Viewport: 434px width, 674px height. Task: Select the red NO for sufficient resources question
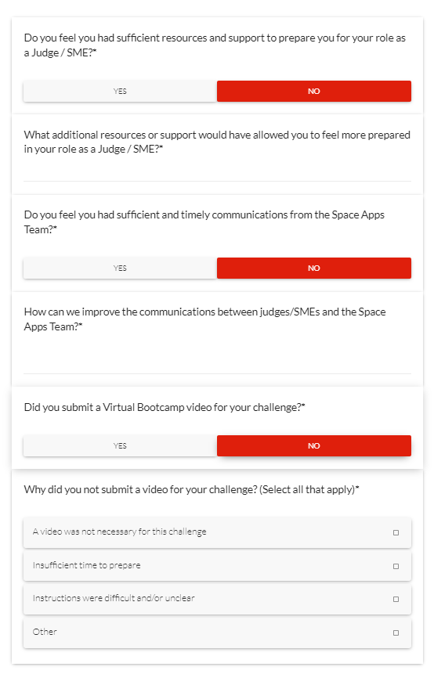coord(314,91)
